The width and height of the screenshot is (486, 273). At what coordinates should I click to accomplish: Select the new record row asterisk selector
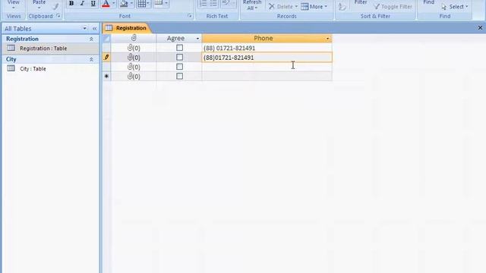(106, 76)
